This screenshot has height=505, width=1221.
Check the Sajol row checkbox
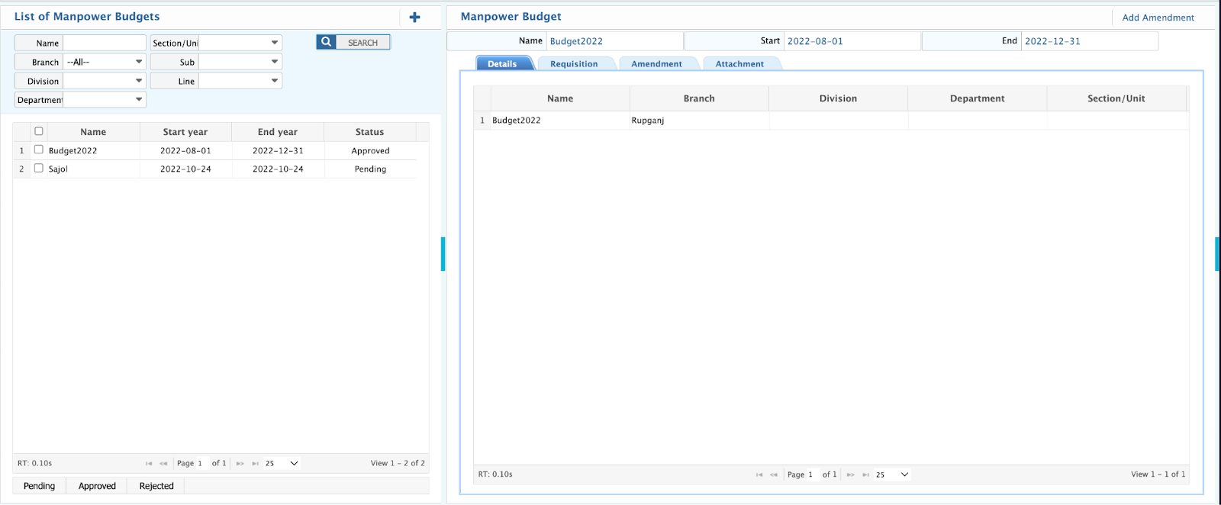(39, 169)
